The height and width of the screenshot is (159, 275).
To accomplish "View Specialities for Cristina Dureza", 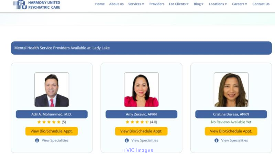I will [x=234, y=140].
